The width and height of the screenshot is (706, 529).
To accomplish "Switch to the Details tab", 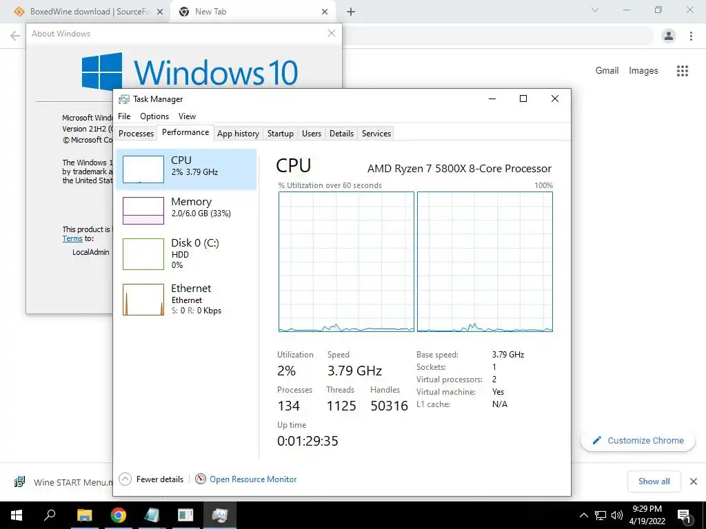I will [341, 134].
